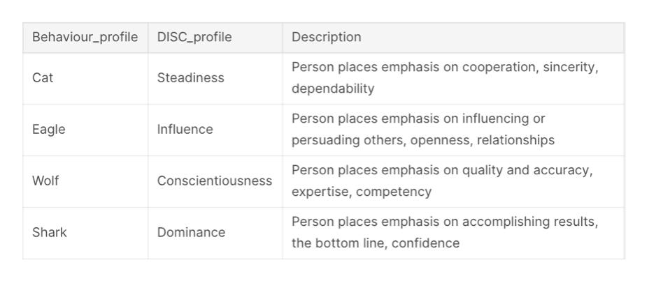Click the word Person in Cat row
Screen dimensions: 670x283
pos(313,67)
